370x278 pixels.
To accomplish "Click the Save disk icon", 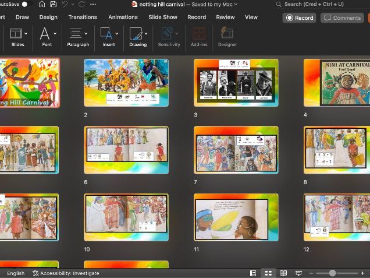I will [54, 4].
